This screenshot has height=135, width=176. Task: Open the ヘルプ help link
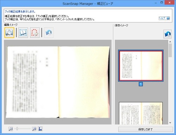pyautogui.click(x=162, y=18)
